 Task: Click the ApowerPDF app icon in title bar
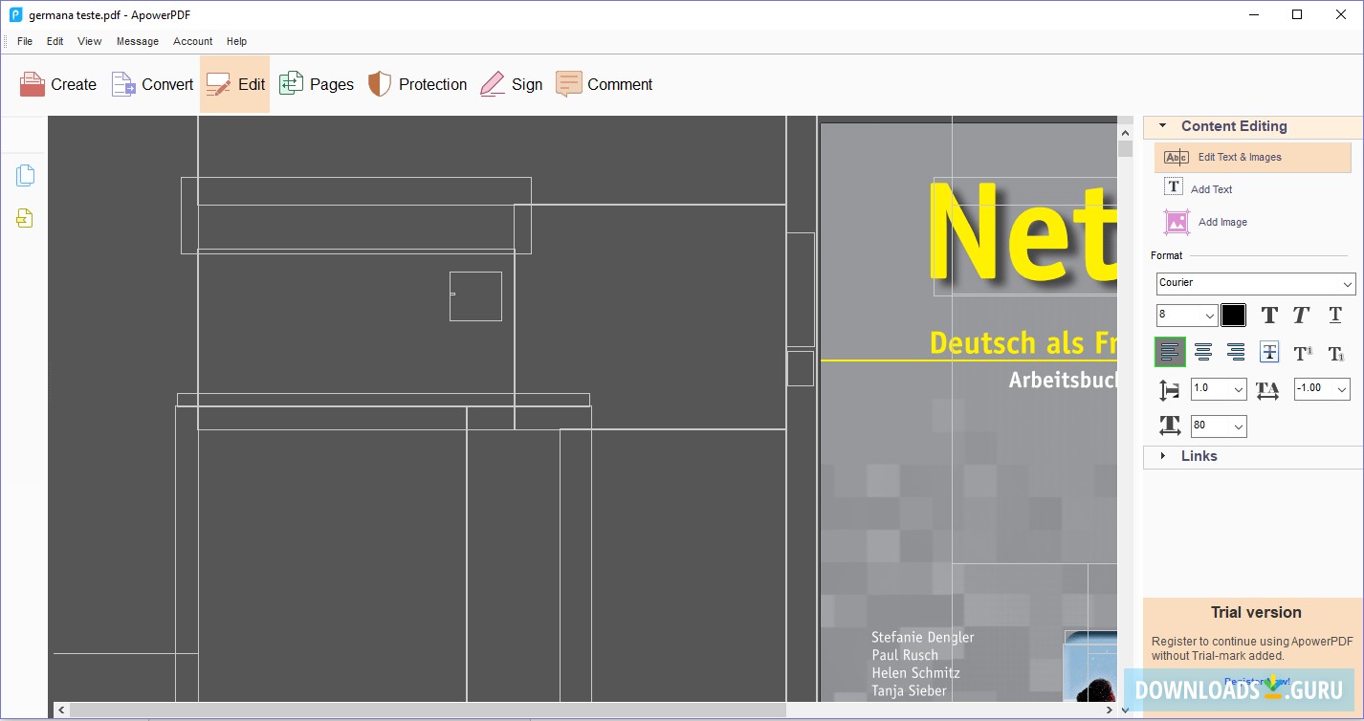tap(15, 14)
